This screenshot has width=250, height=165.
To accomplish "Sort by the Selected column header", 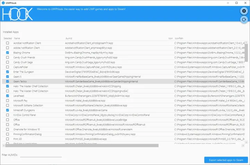I will pos(8,38).
